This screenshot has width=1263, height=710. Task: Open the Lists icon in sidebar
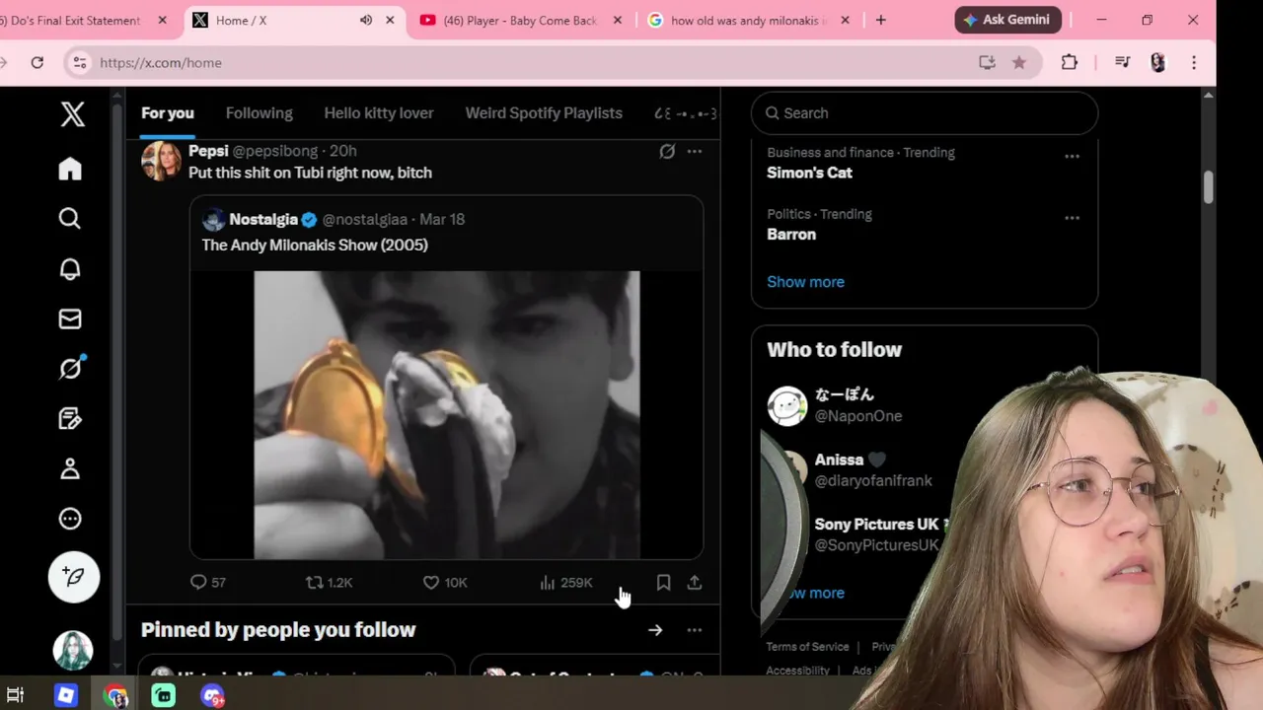[x=70, y=419]
